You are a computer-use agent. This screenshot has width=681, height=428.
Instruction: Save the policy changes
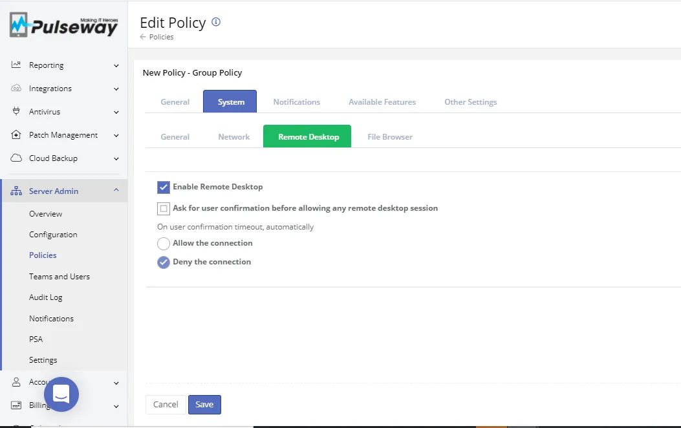point(204,405)
